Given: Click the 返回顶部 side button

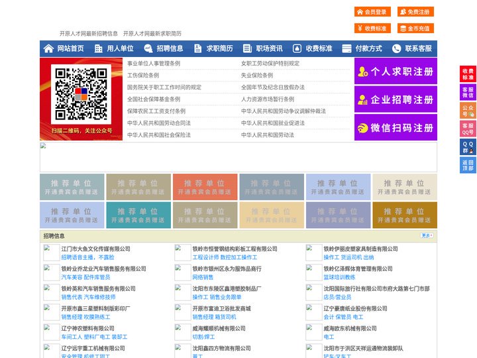Looking at the screenshot, I should 468,165.
